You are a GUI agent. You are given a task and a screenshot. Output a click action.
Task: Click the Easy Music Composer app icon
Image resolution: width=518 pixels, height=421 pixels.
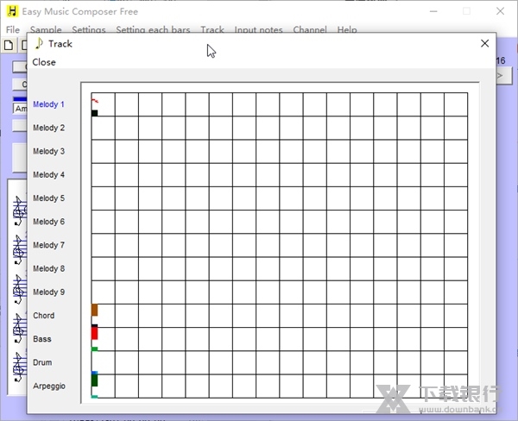(x=12, y=12)
